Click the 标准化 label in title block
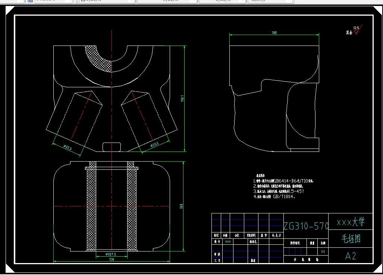Viewport: 383px width, 275px height. point(253,241)
